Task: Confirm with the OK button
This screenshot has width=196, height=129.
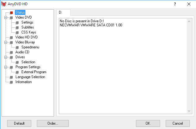Action: pos(148,123)
